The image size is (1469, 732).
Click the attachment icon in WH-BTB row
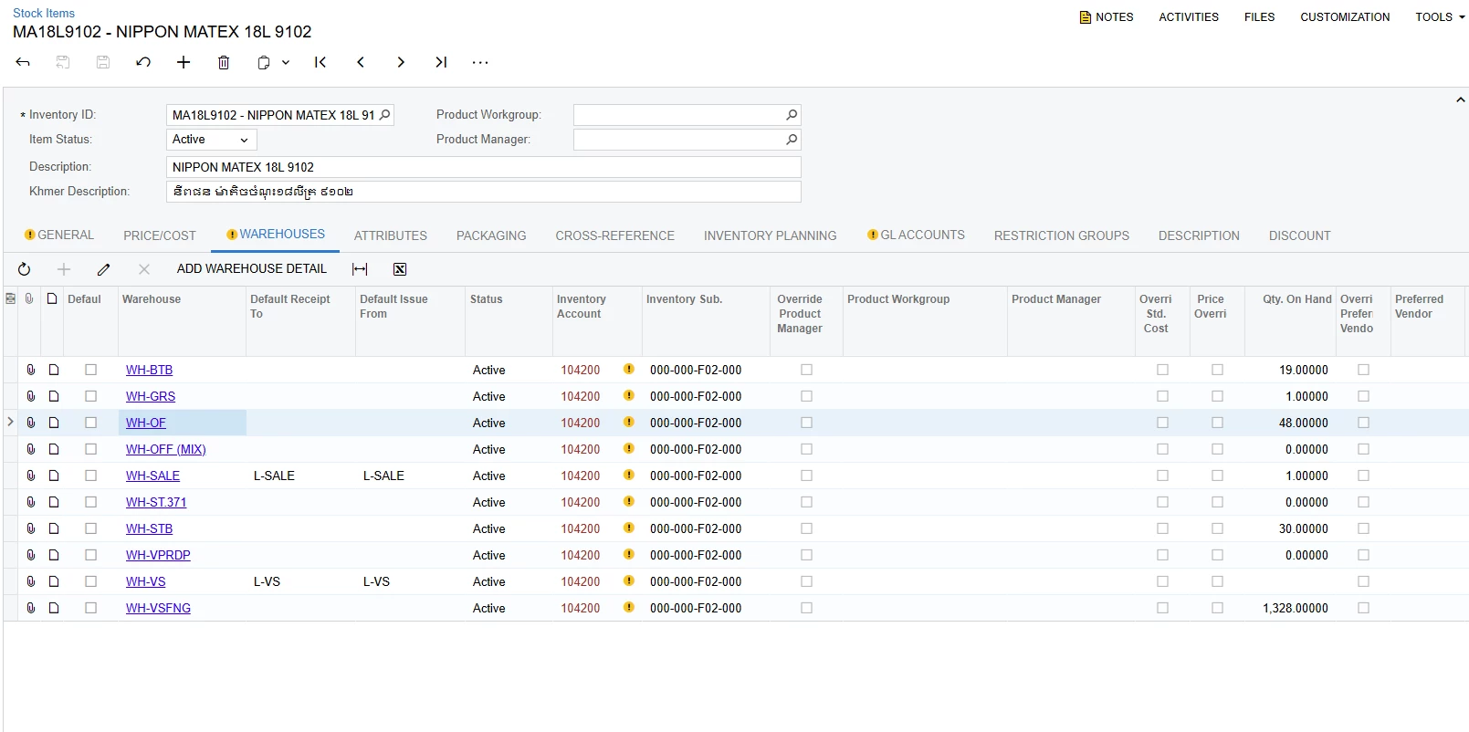click(31, 370)
